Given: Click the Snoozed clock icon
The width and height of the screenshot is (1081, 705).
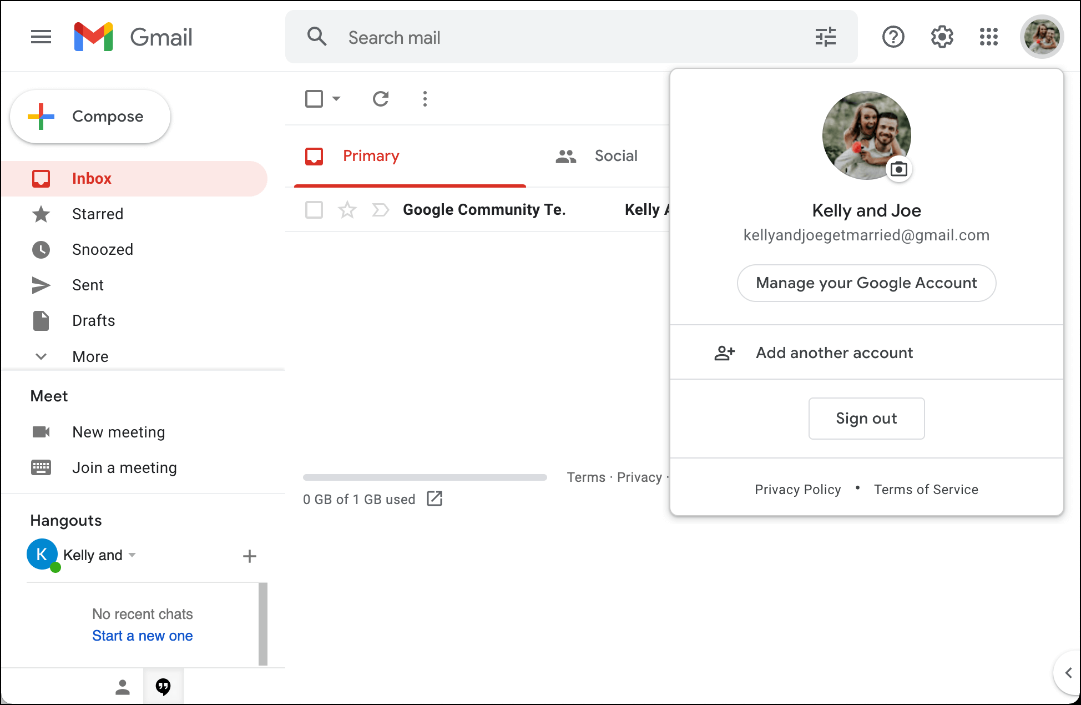Looking at the screenshot, I should 41,249.
